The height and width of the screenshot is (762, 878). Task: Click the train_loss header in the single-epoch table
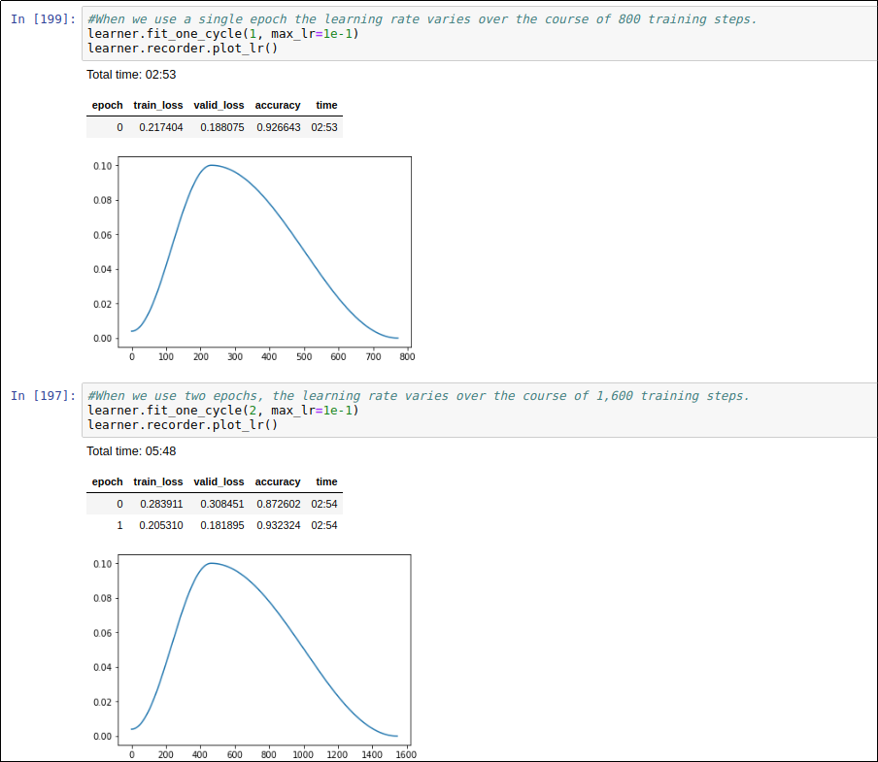[x=157, y=105]
